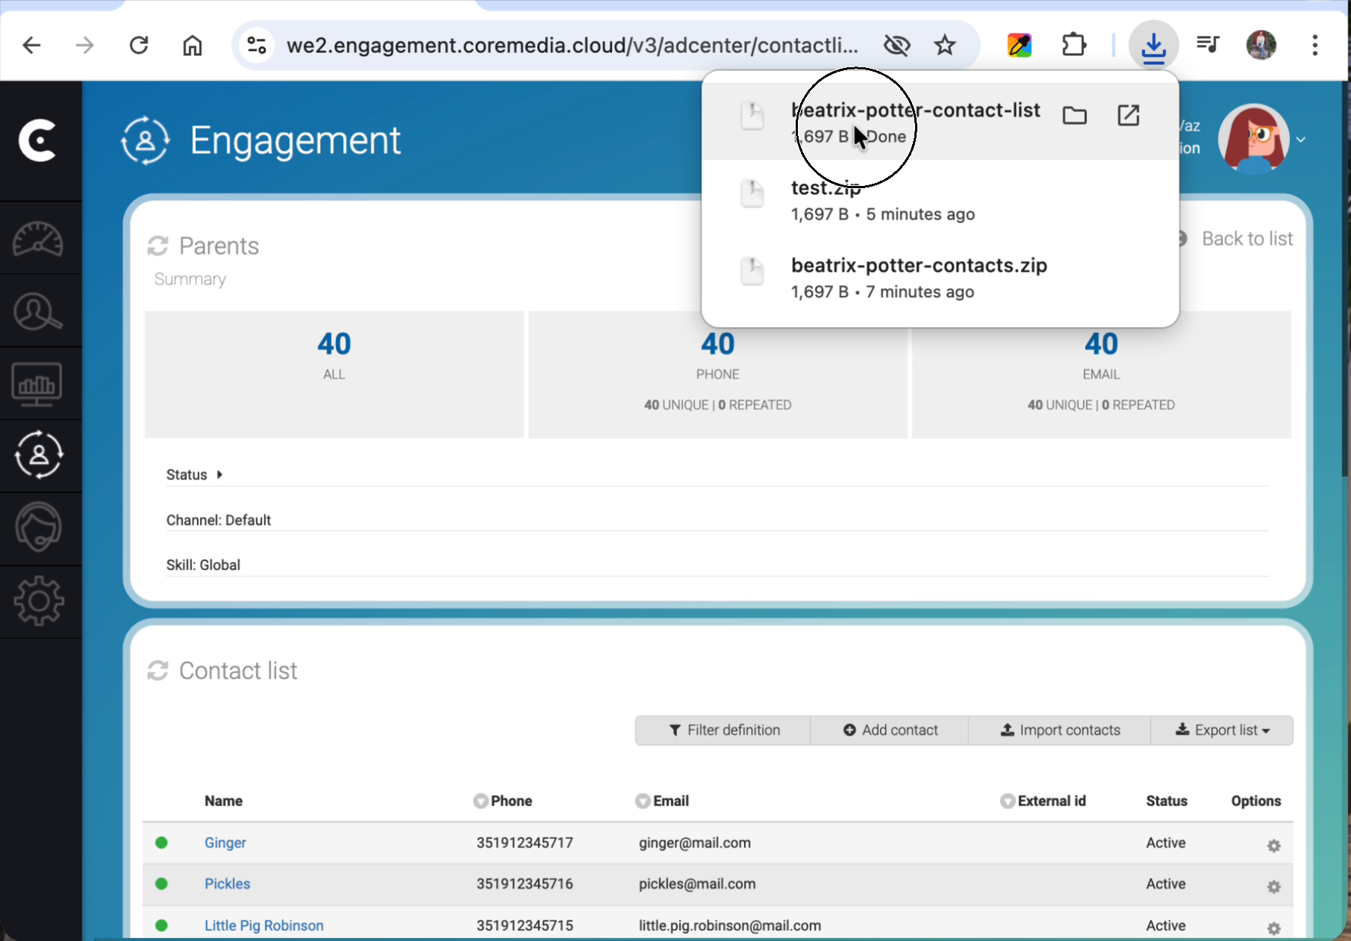Open the dashboard gauge sidebar icon
Viewport: 1351px width, 941px height.
click(x=38, y=239)
